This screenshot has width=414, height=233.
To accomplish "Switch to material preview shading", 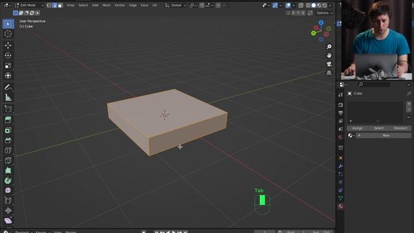I will coord(319,5).
